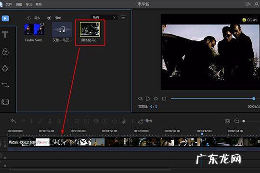This screenshot has width=260, height=173.
Task: Select the 周杰伦 video thumbnail in library
Action: pos(90,29)
